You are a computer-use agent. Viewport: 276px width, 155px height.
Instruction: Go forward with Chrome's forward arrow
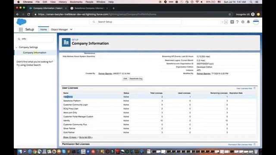pyautogui.click(x=23, y=14)
